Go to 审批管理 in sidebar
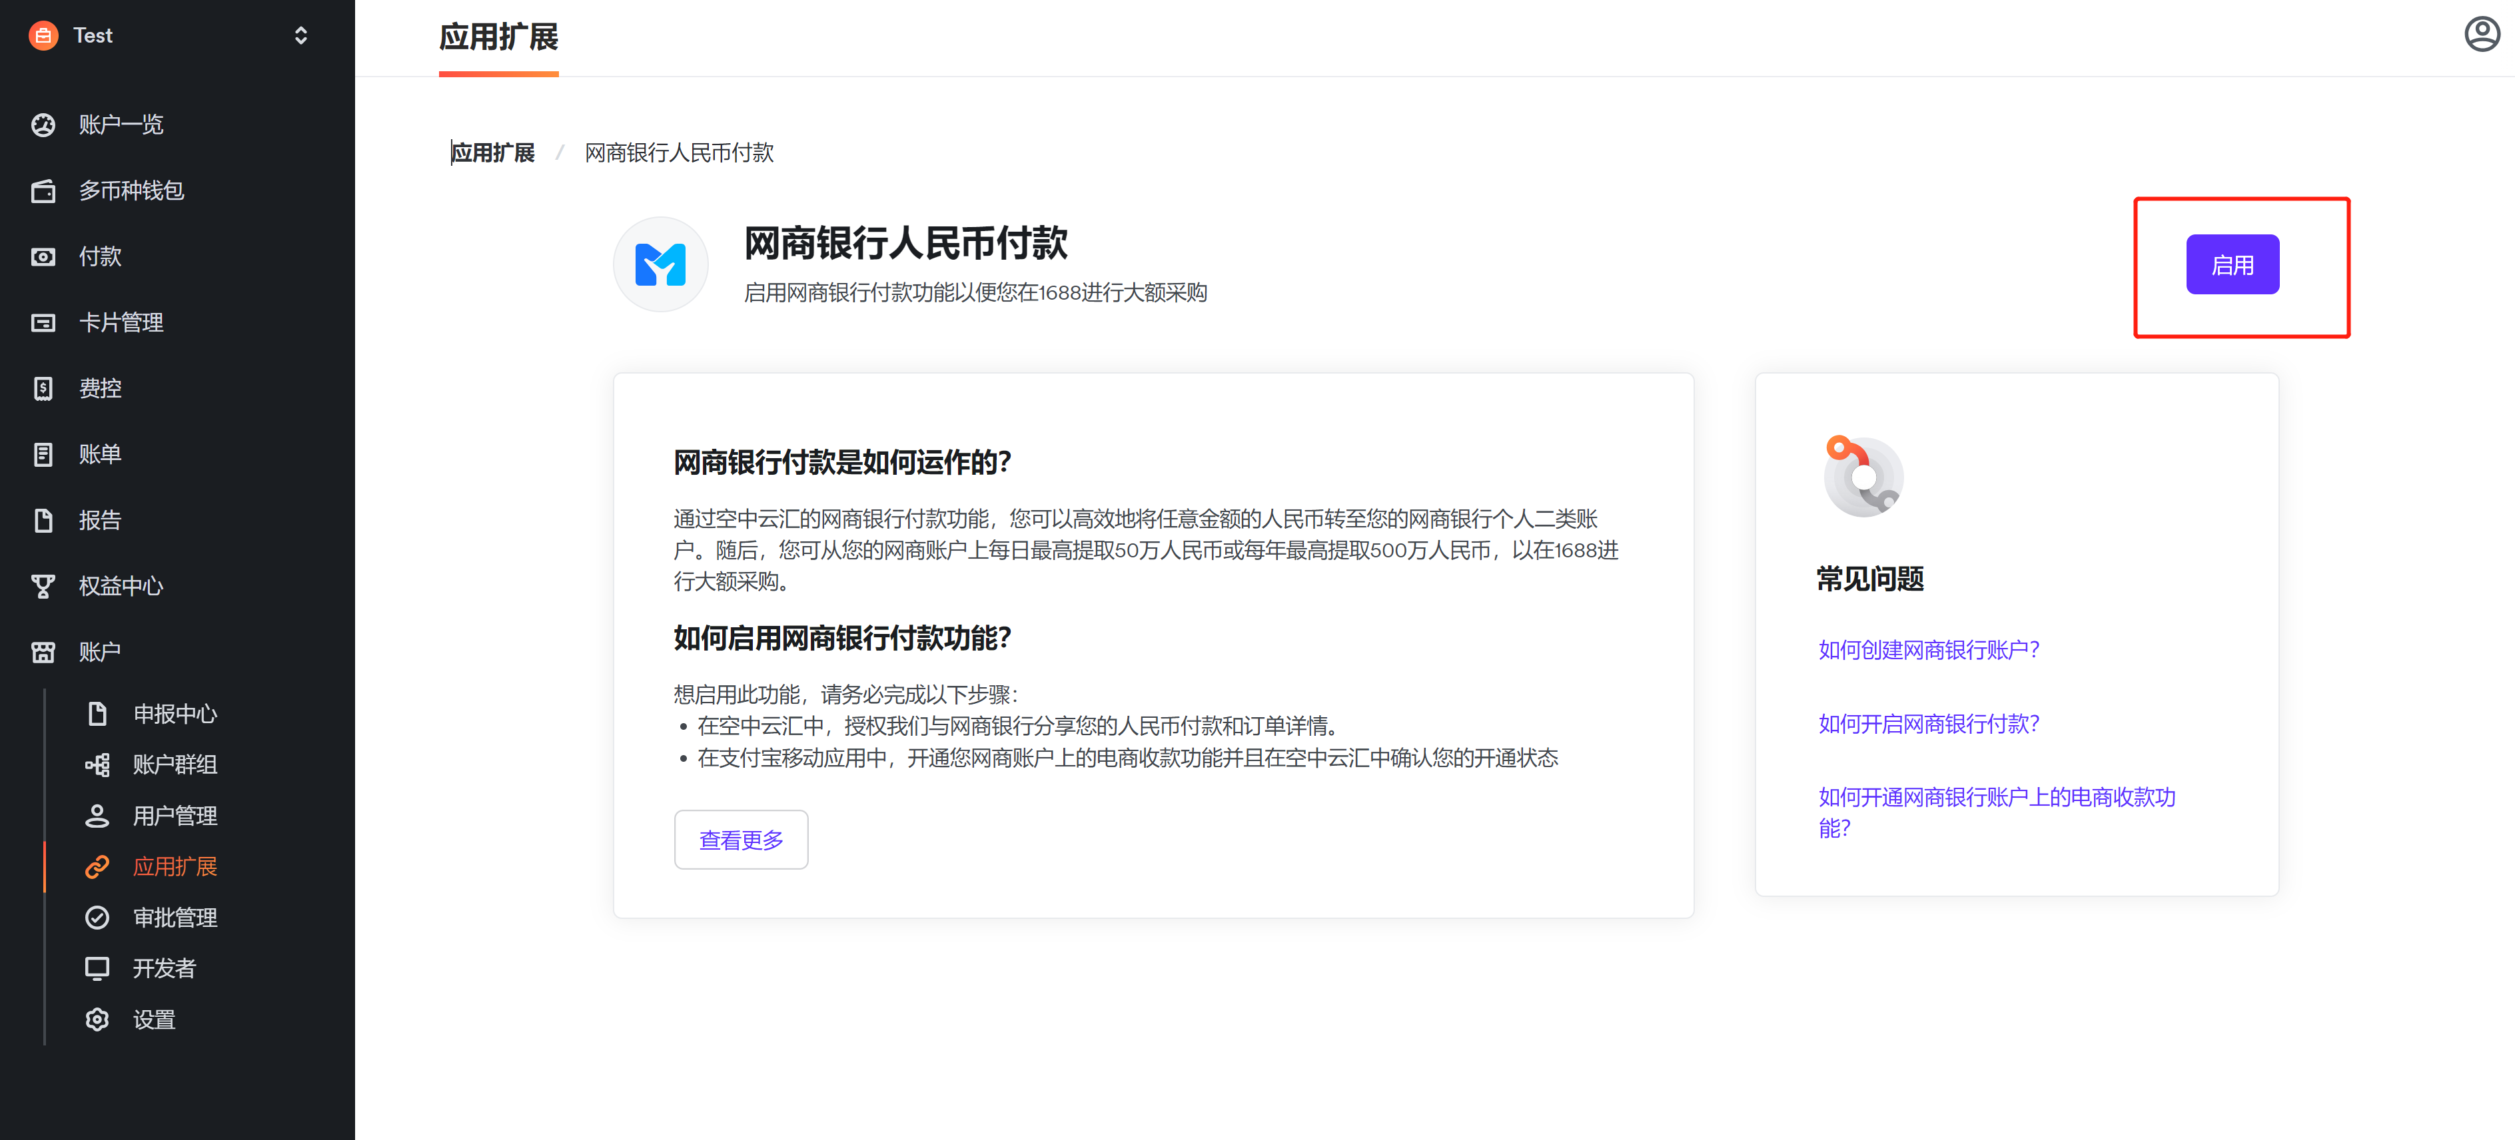This screenshot has height=1140, width=2515. (174, 918)
